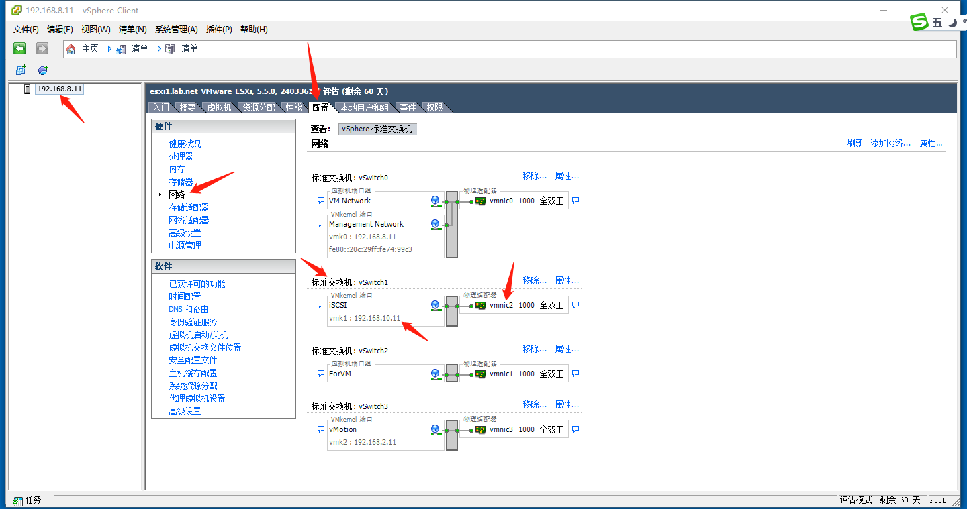Viewport: 967px width, 509px height.
Task: Click the 五 mode indicator on the input bar
Action: click(937, 23)
